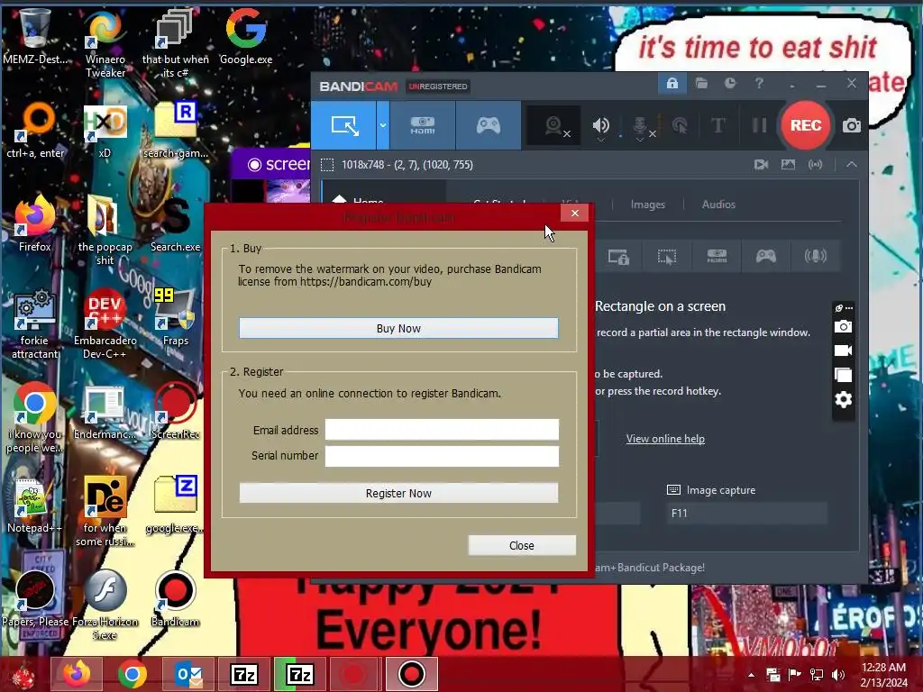Open Chrome from the taskbar
Screen dimensions: 923x692
click(x=132, y=674)
